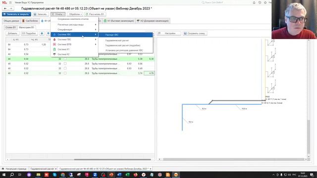The height and width of the screenshot is (178, 317).
Task: Go back with the left arrow
Action: tap(5, 8)
